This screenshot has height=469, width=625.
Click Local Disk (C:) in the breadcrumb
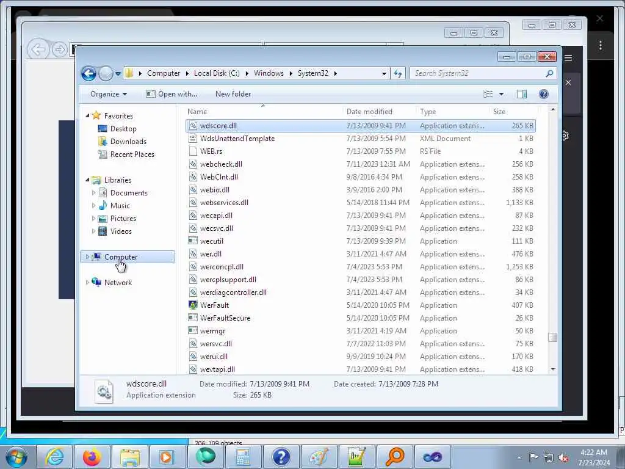[217, 73]
